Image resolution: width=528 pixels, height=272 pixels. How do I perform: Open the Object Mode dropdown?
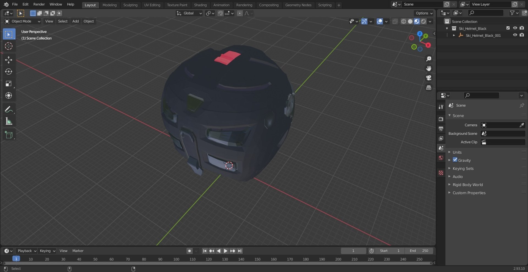[x=23, y=21]
